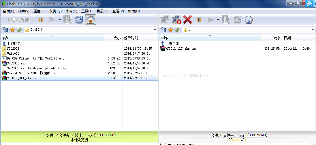
Task: Click the grayed stop-transfer icon in the remote toolbar
Action: pos(226,20)
